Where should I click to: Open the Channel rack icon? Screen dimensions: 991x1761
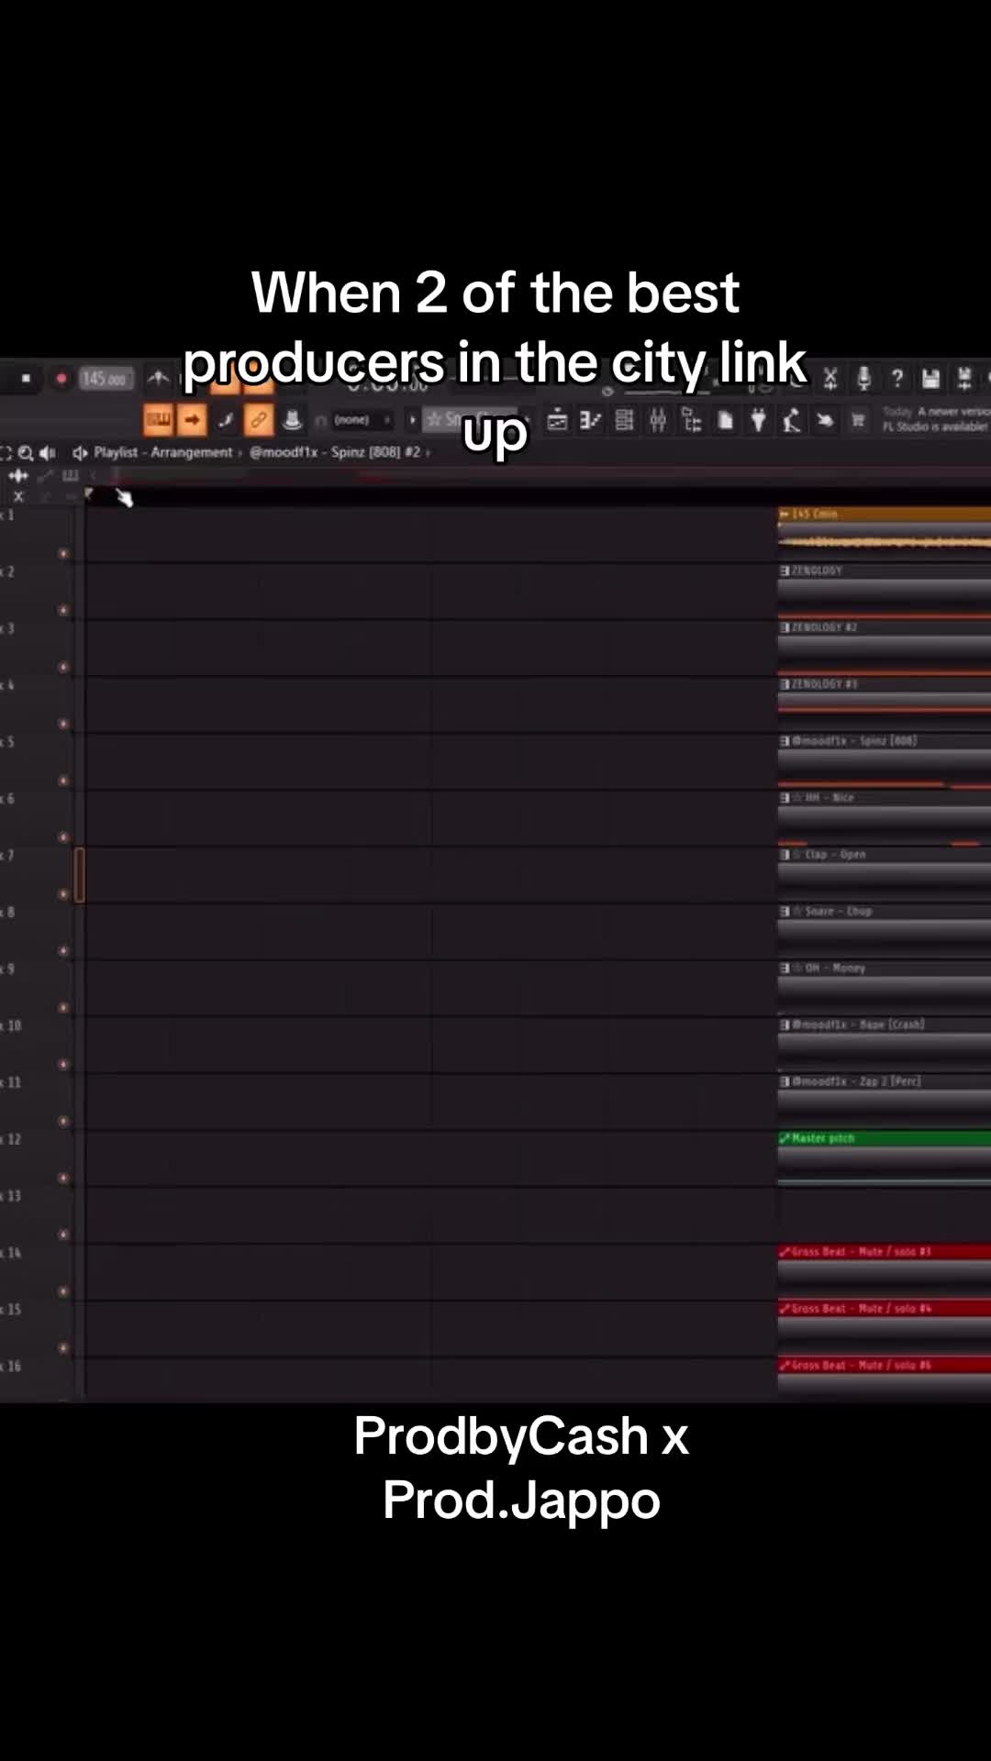(624, 421)
